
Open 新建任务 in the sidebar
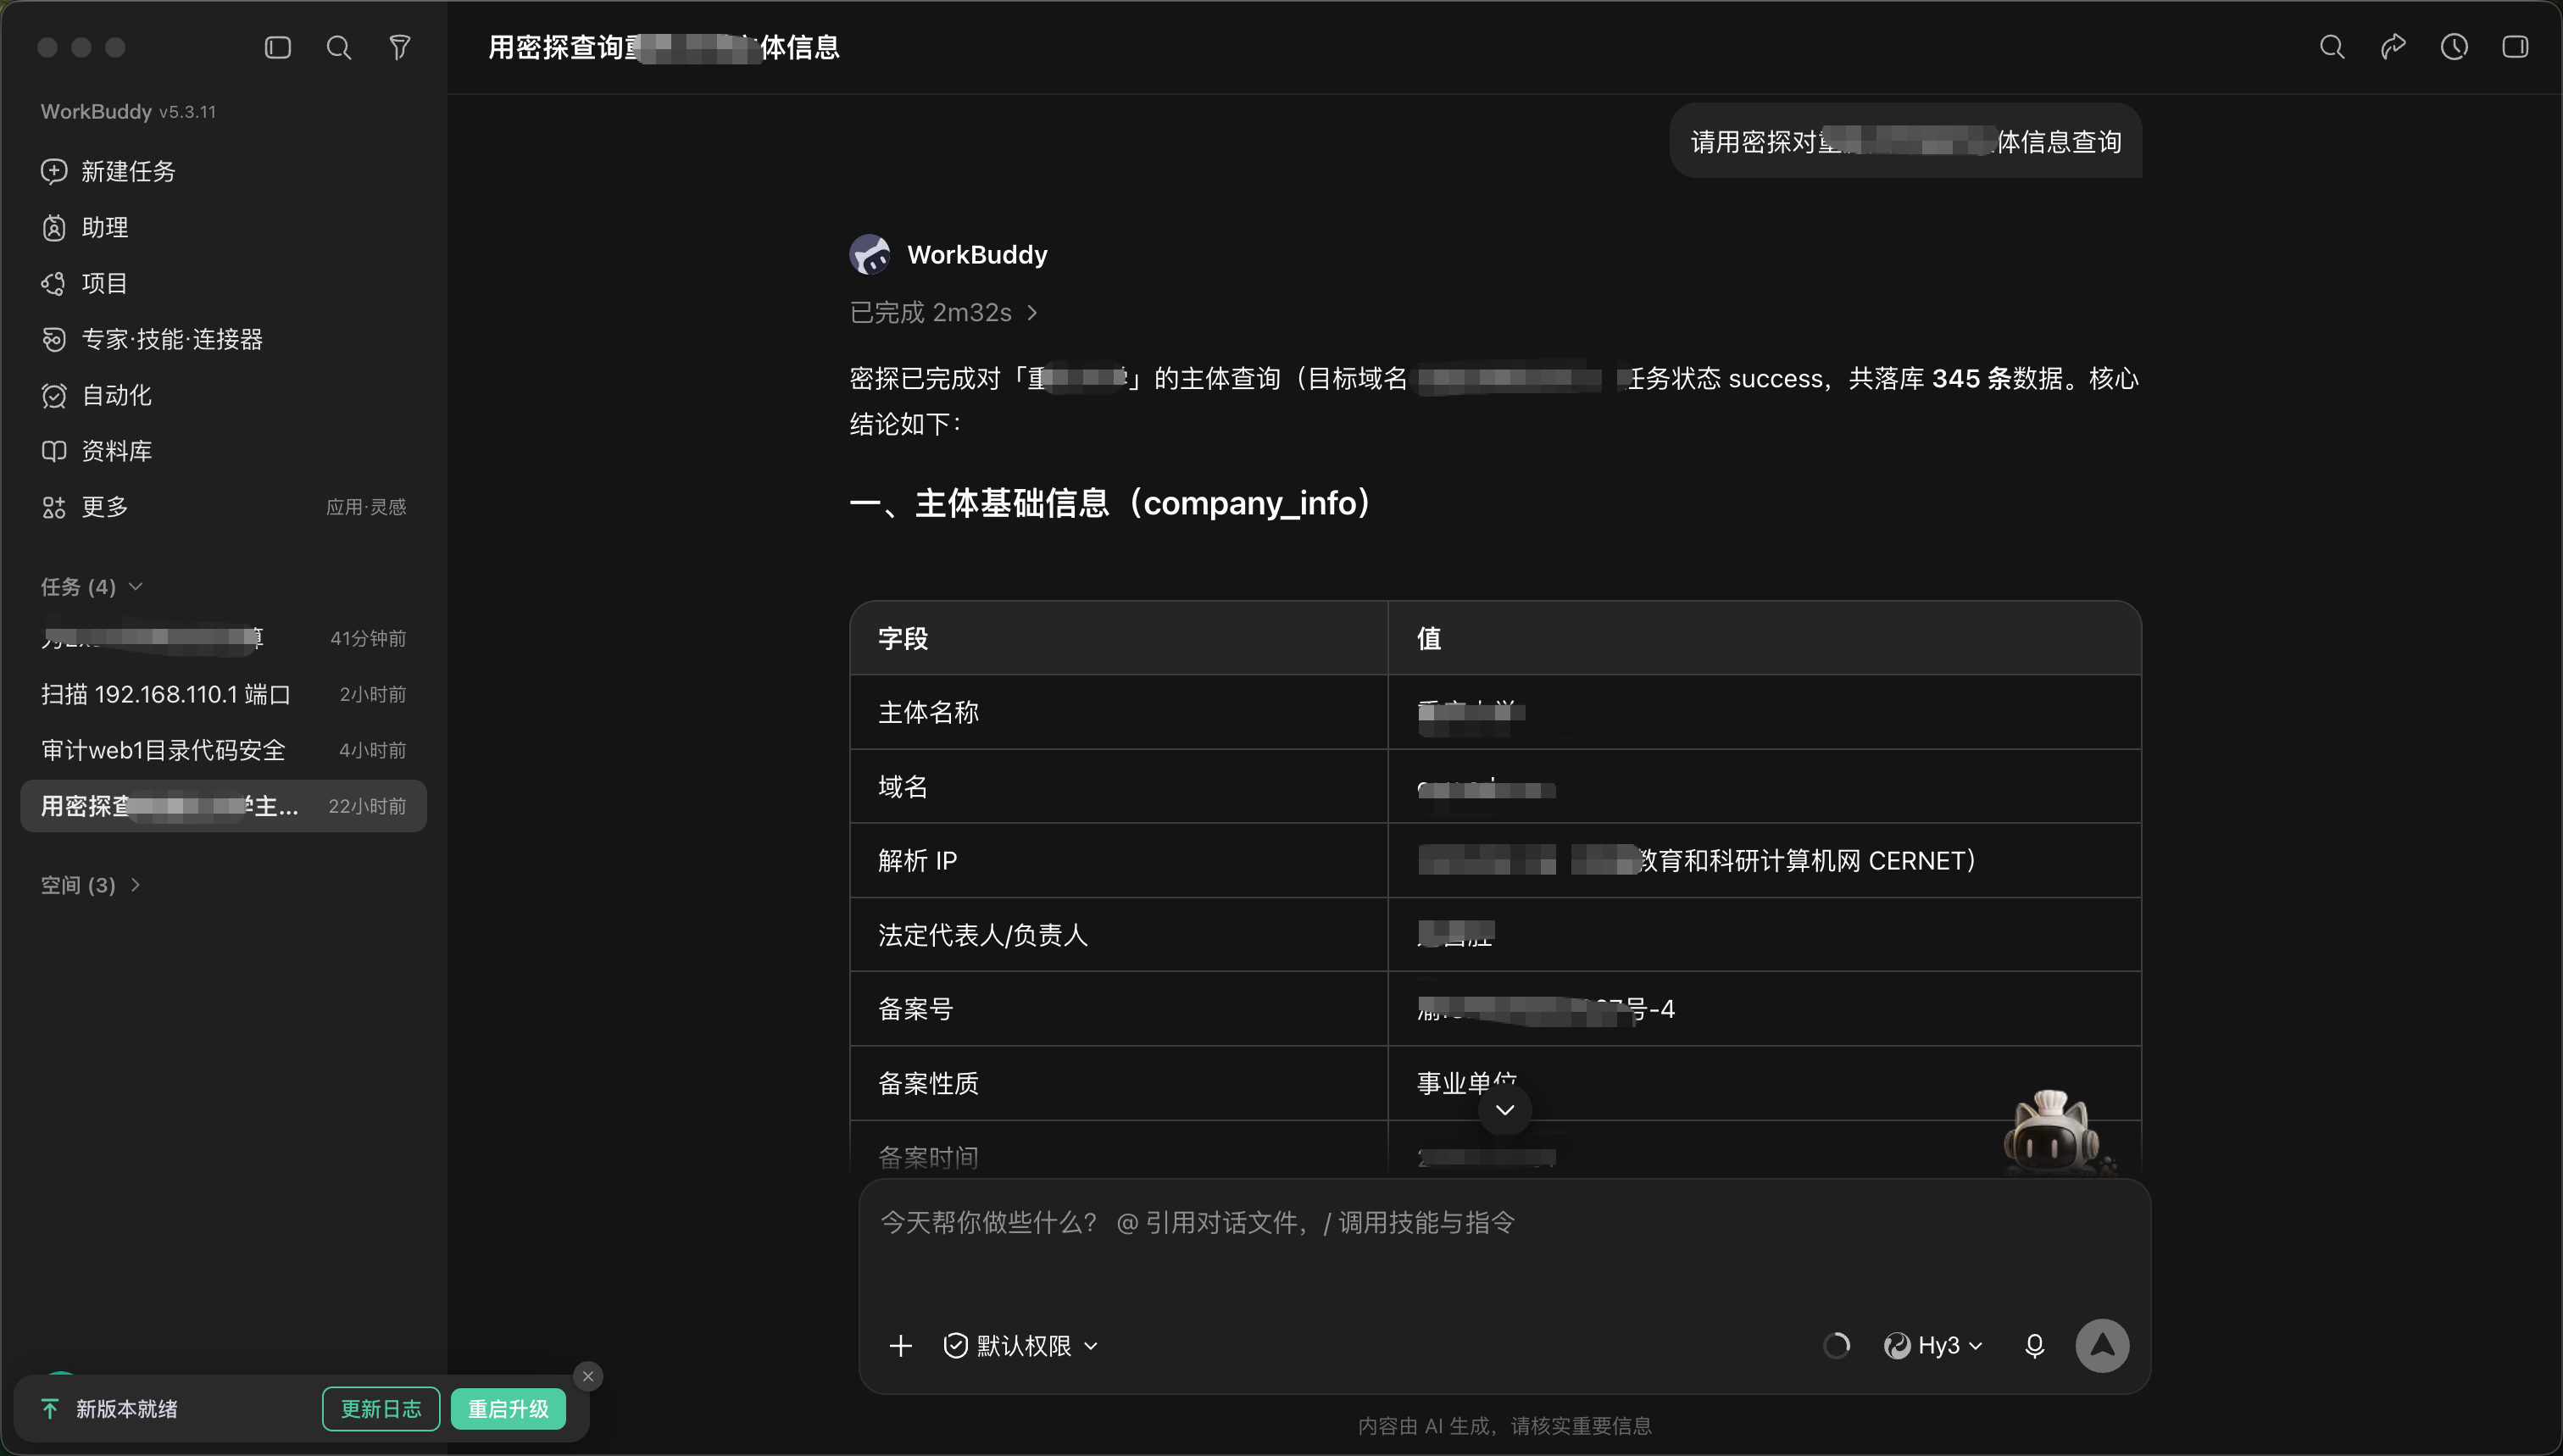tap(223, 171)
